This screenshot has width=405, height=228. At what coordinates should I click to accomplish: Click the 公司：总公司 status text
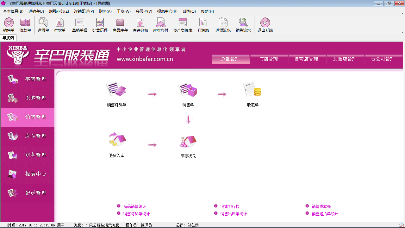187,225
